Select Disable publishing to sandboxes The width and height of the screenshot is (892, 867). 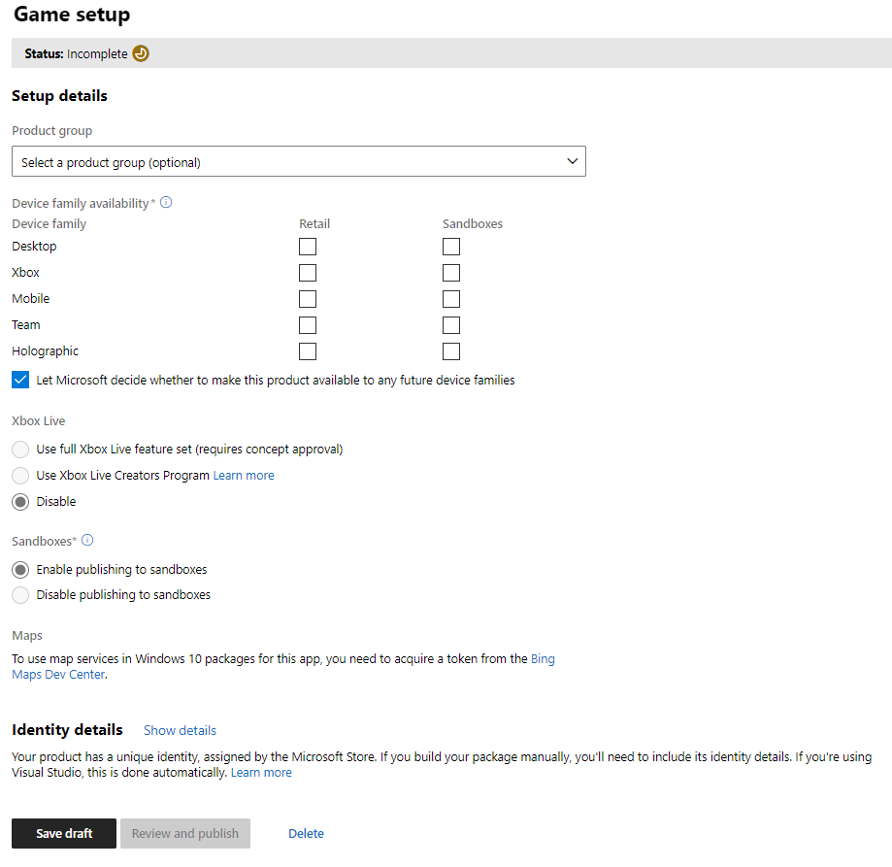(20, 595)
